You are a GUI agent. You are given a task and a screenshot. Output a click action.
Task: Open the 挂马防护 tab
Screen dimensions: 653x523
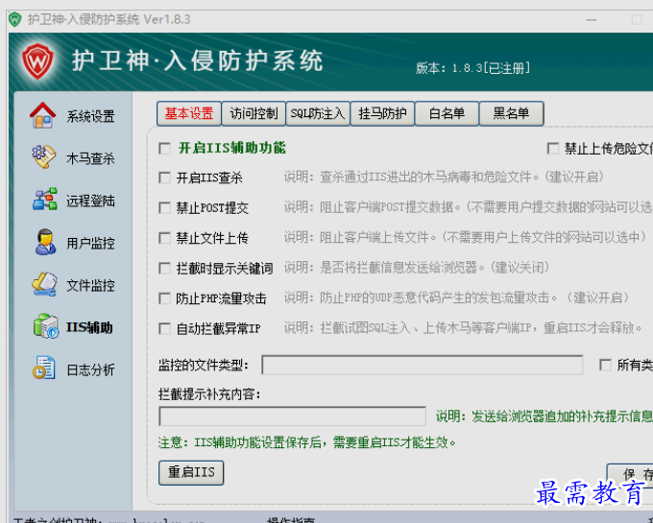pyautogui.click(x=382, y=113)
